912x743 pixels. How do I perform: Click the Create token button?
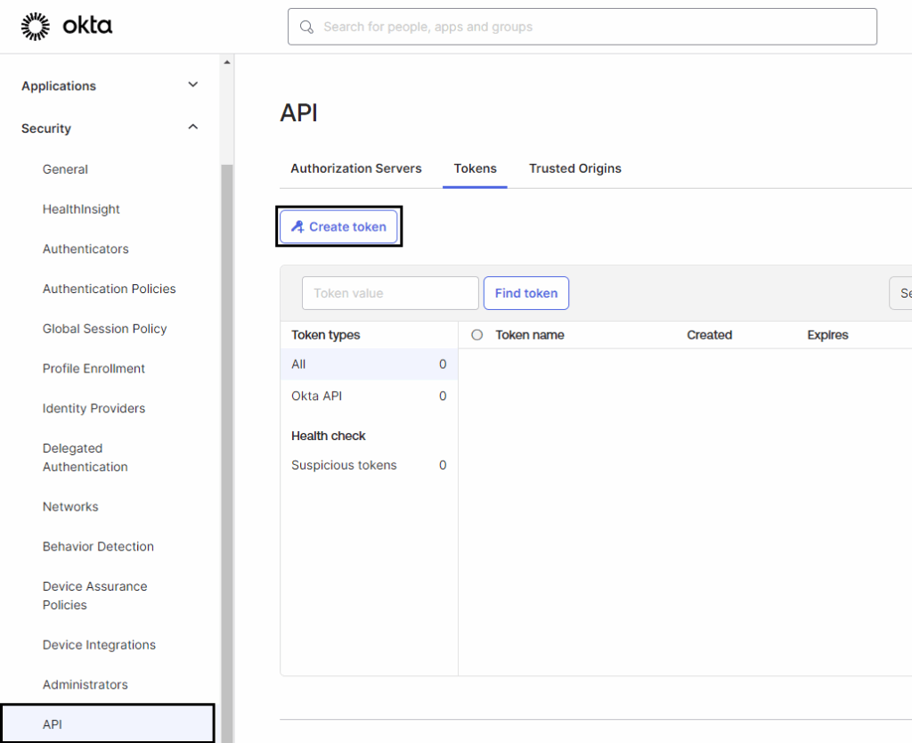click(338, 226)
